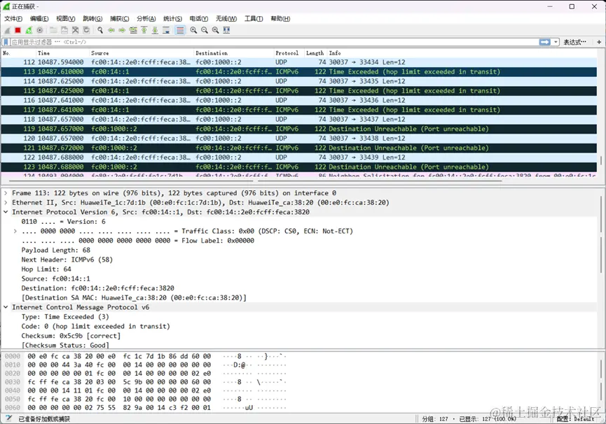Sort the packet list by the Protocol column header

(x=289, y=53)
